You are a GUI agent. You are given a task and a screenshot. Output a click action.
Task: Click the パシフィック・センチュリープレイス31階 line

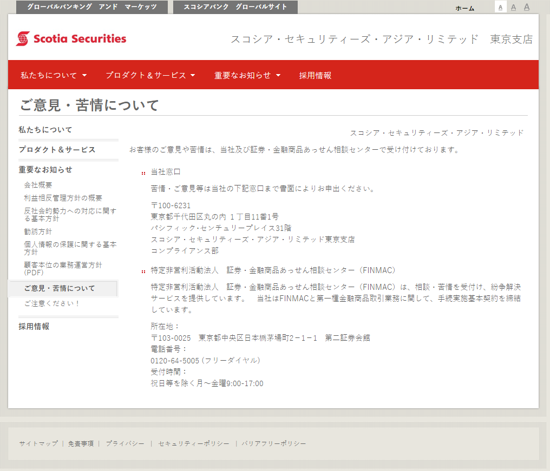tap(221, 228)
